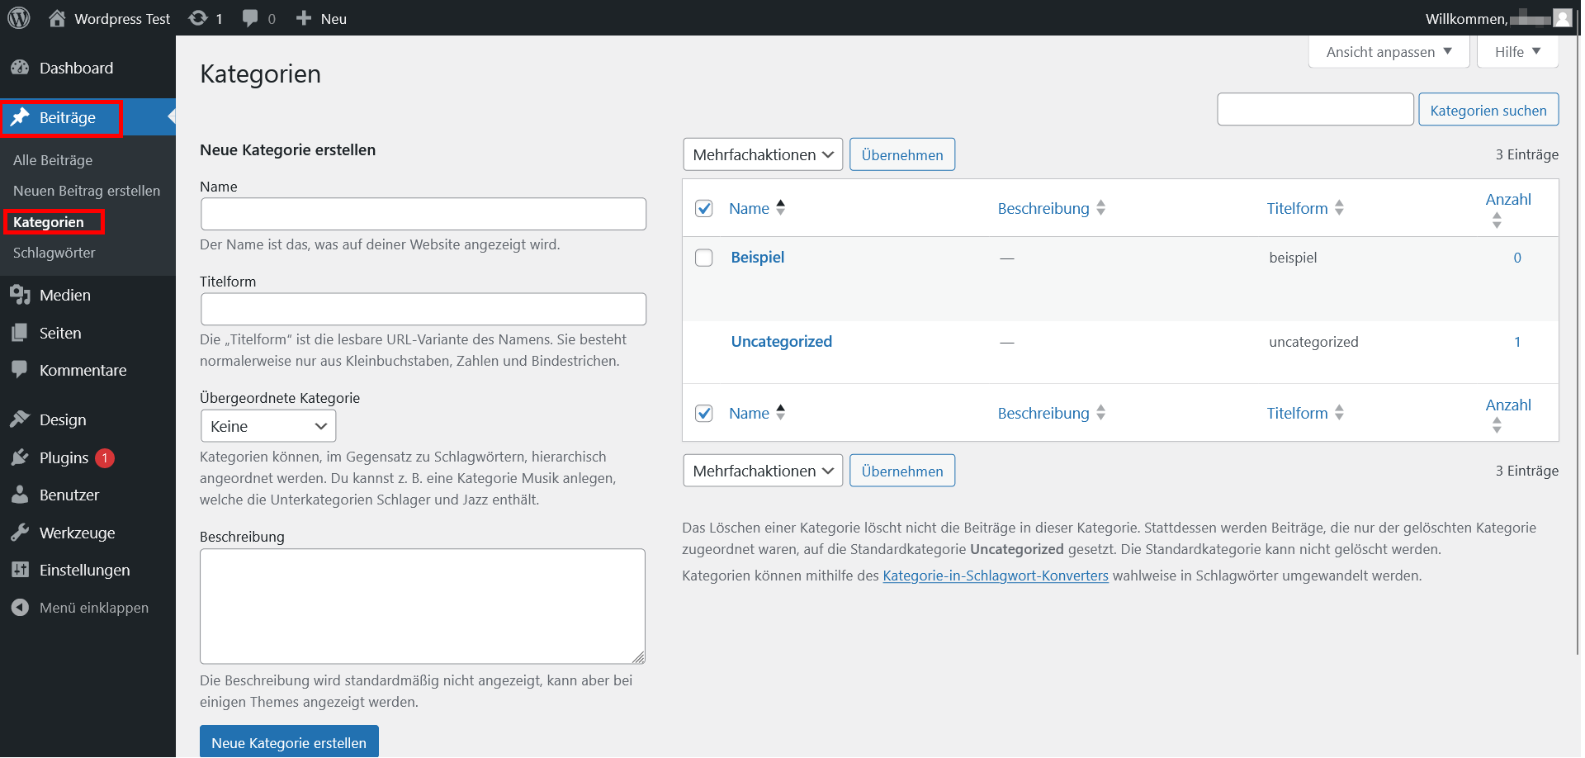Click sort arrows beside top Beschreibung header
The image size is (1585, 758).
pyautogui.click(x=1100, y=208)
